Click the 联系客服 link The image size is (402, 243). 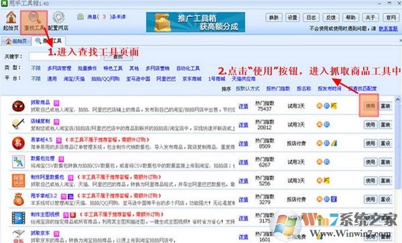click(388, 29)
